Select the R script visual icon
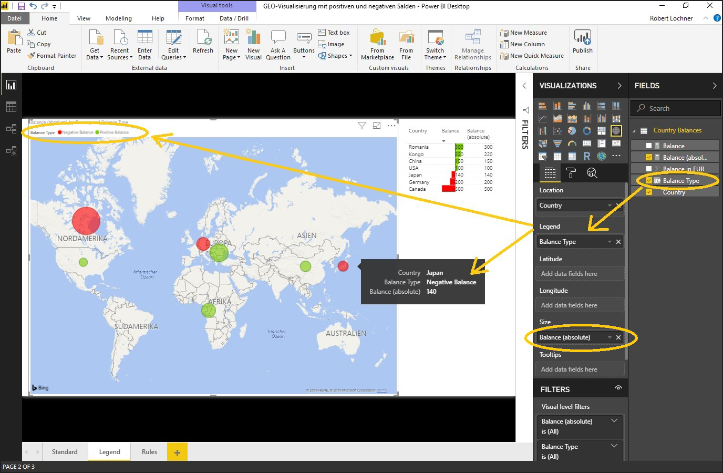 587,156
